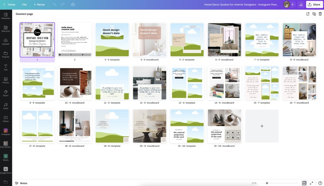Open the Help question mark button

point(320,183)
